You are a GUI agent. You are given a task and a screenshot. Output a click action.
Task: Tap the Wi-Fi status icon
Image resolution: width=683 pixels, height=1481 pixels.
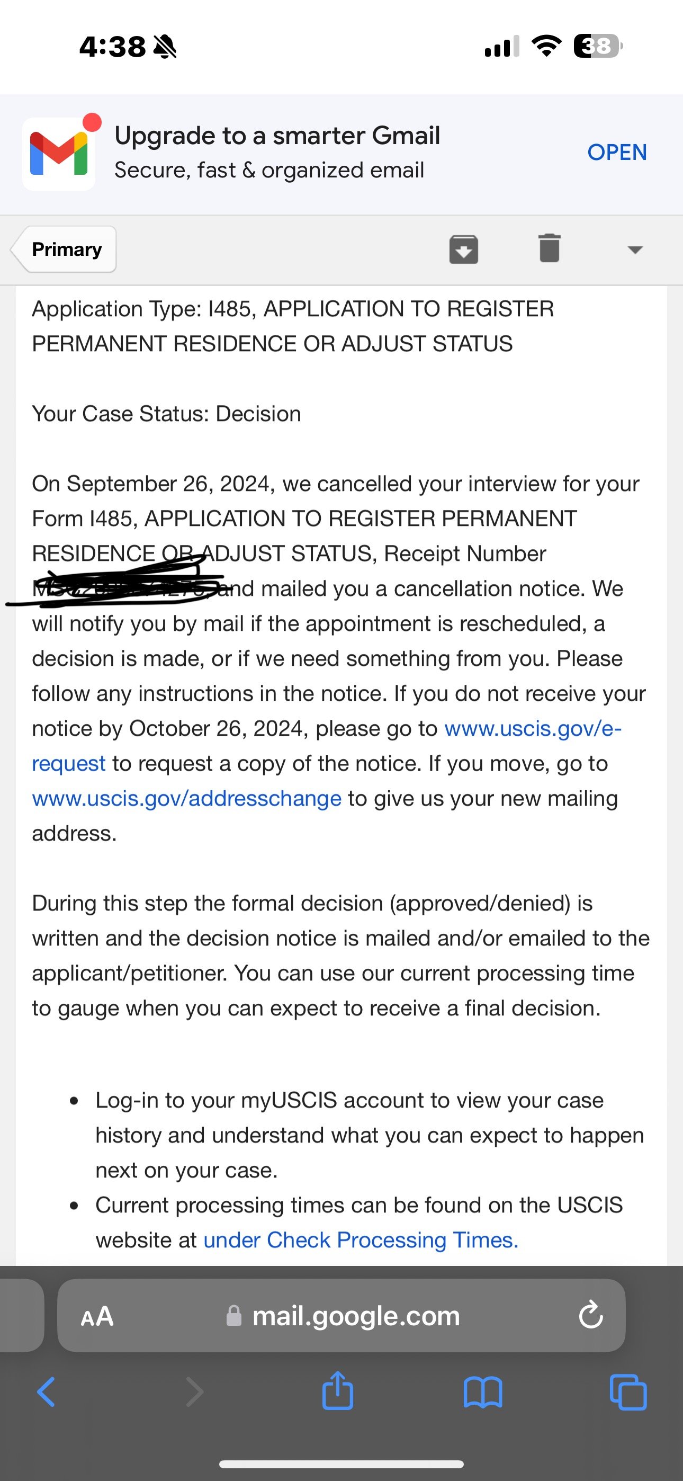546,46
